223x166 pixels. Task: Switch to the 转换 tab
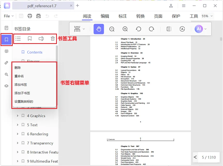click(140, 16)
